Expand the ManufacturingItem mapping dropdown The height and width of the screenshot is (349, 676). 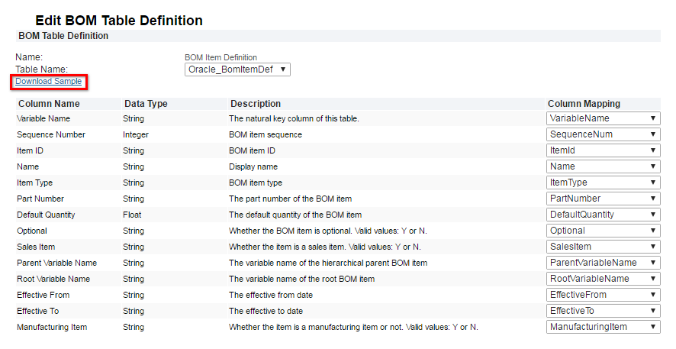pos(603,327)
